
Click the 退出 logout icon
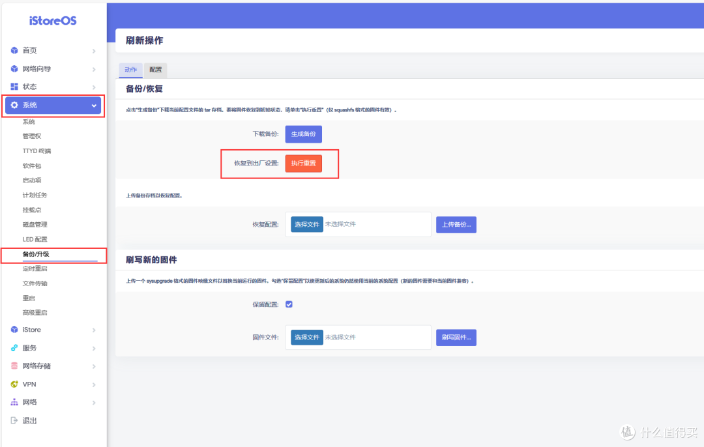point(14,420)
